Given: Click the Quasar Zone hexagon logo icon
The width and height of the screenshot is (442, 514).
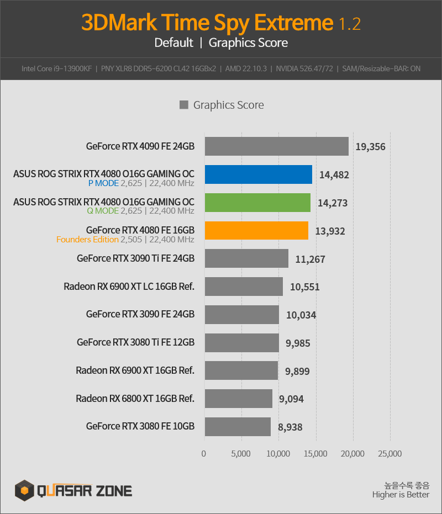Looking at the screenshot, I should click(24, 490).
